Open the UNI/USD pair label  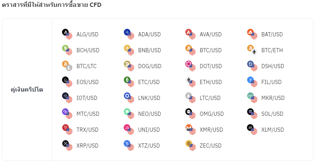(x=149, y=130)
